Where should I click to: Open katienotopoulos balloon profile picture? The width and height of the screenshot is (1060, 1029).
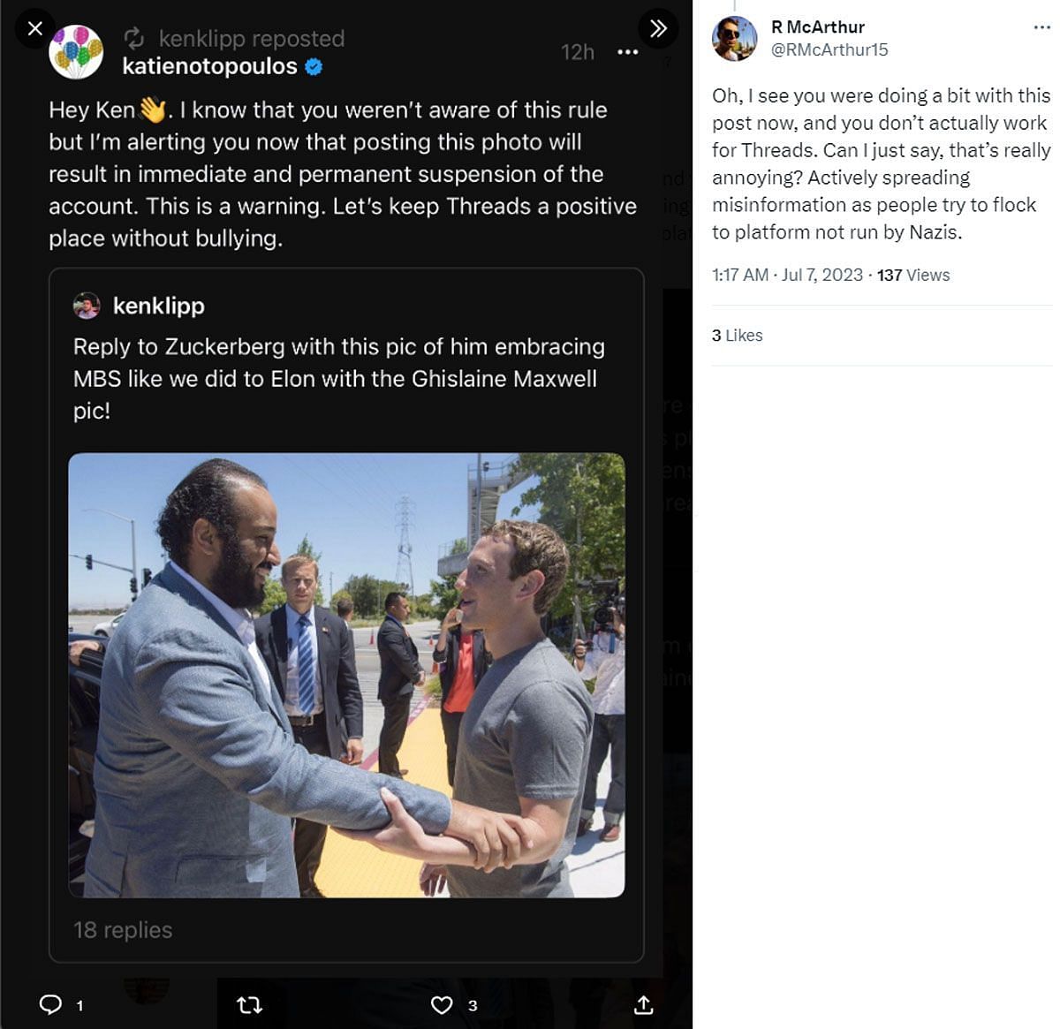76,52
